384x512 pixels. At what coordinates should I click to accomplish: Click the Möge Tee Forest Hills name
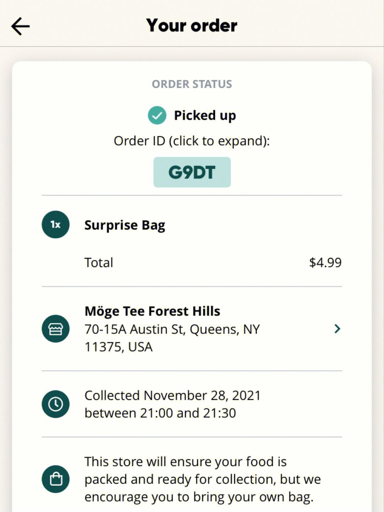point(152,311)
